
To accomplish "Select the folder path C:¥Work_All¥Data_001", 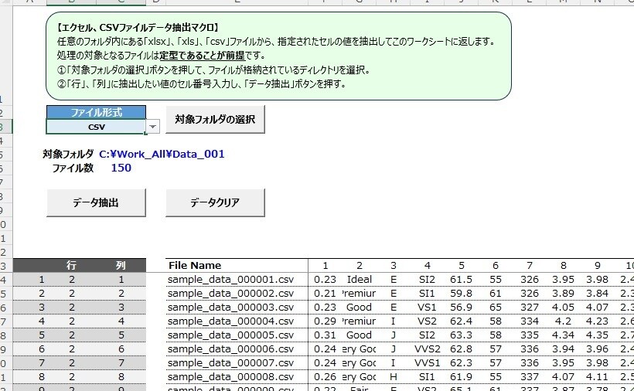I will point(162,154).
